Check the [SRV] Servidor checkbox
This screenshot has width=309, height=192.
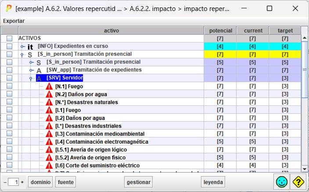[9, 78]
